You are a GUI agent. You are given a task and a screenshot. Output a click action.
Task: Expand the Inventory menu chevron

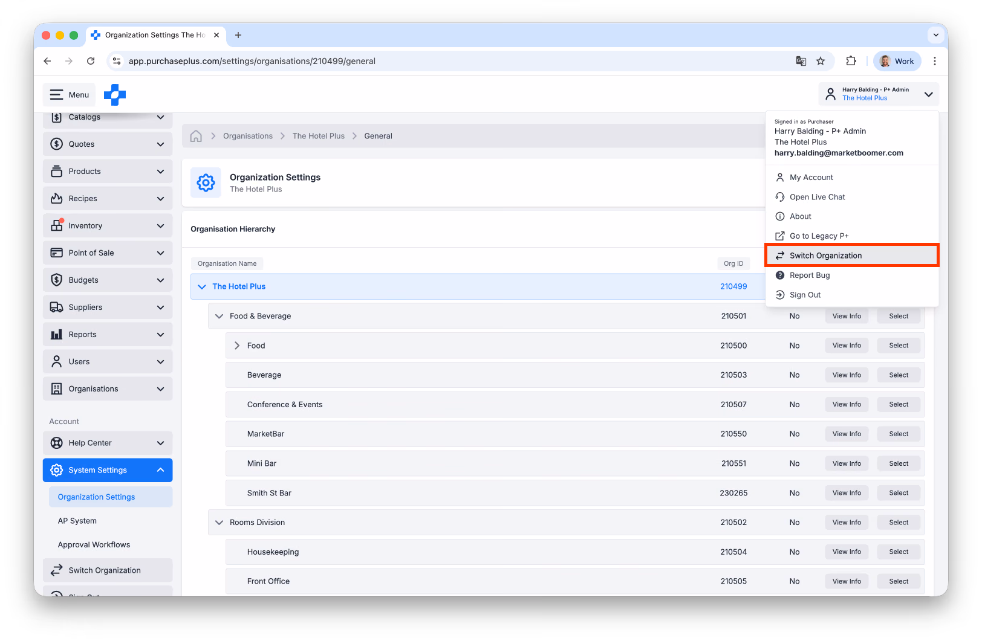coord(160,226)
